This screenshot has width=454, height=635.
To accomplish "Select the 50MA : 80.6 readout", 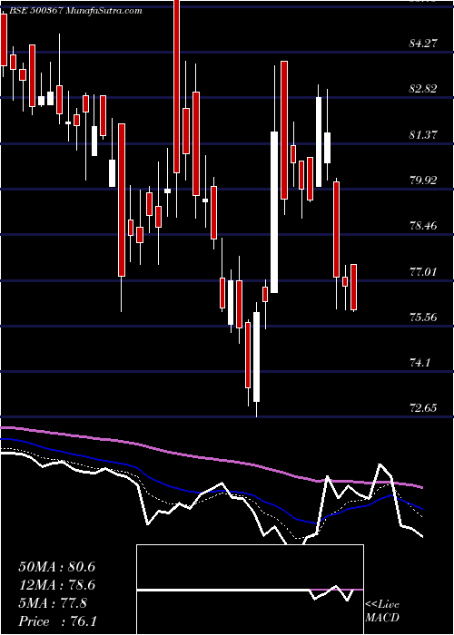I will click(56, 567).
